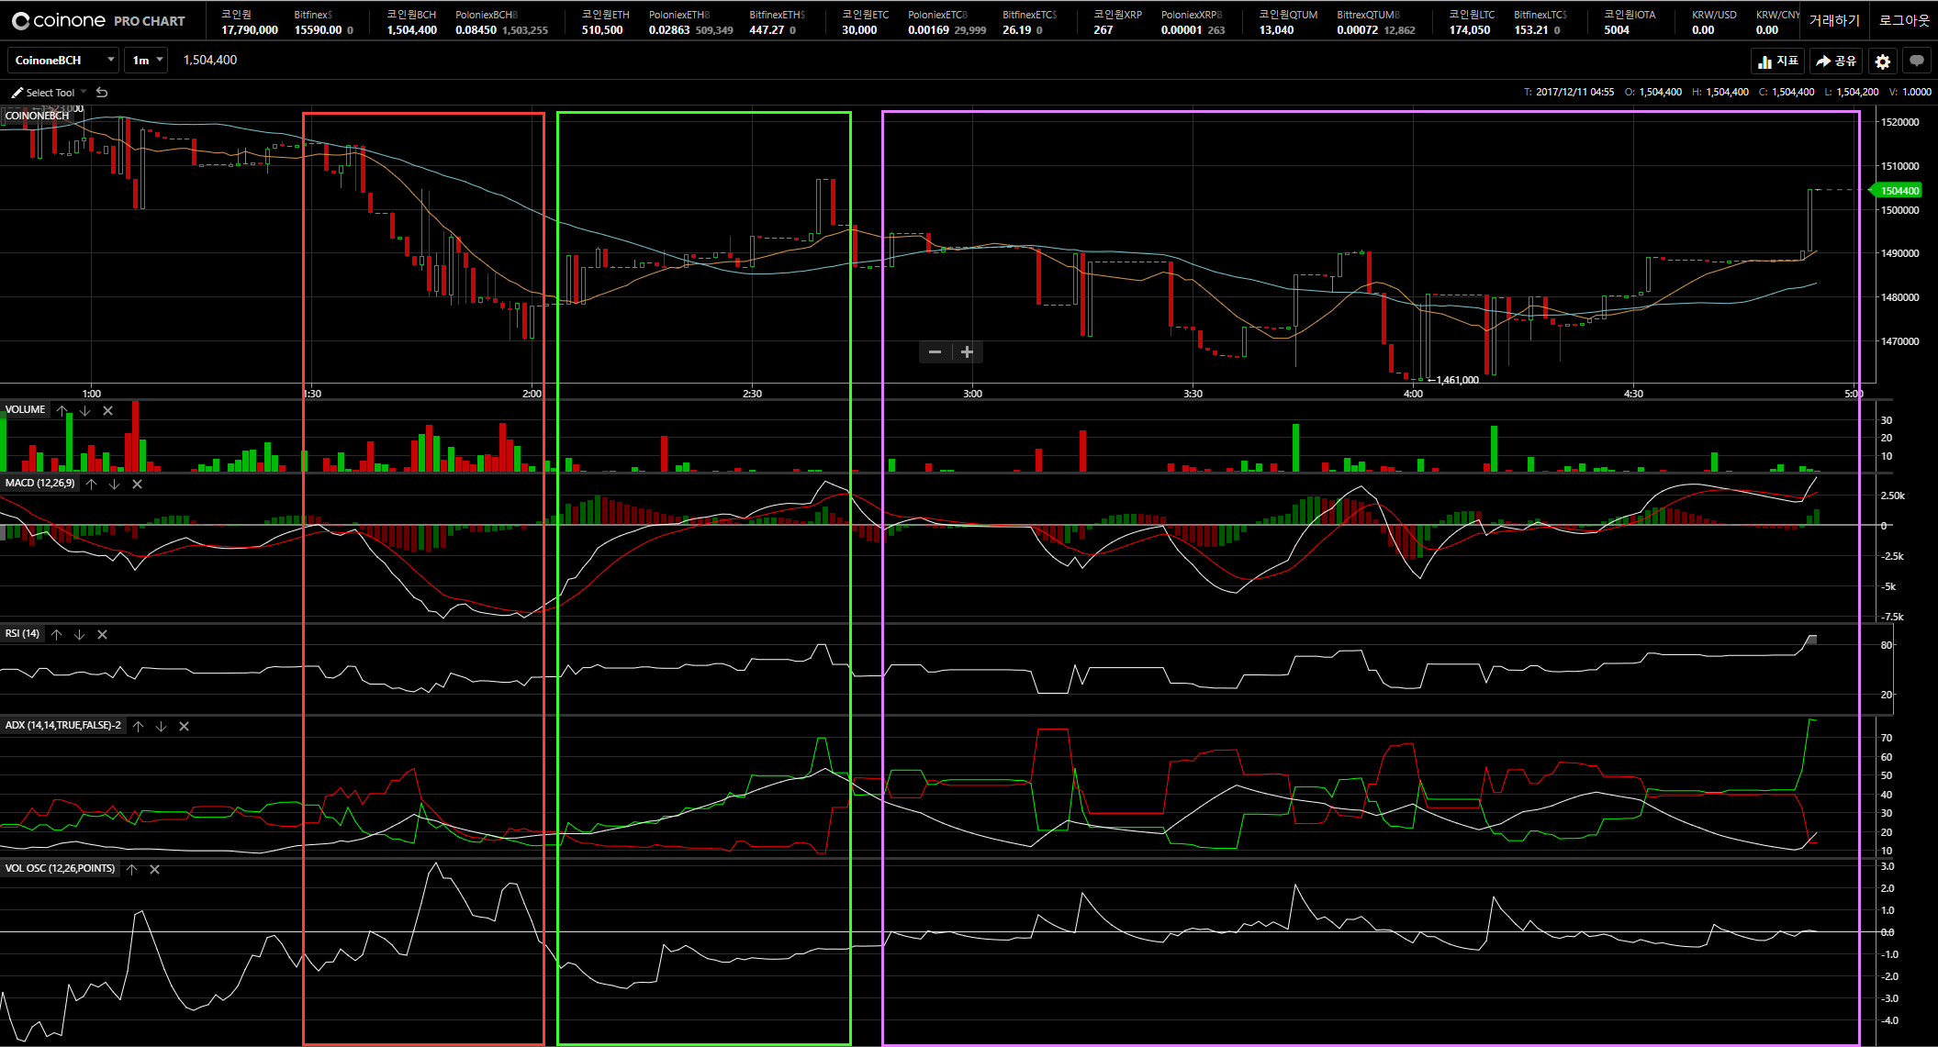This screenshot has width=1938, height=1047.
Task: Select the Bitfinex$ 15590.00 ticker
Action: (324, 22)
